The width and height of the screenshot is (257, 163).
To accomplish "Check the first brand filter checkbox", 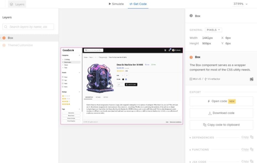I will 62,77.
